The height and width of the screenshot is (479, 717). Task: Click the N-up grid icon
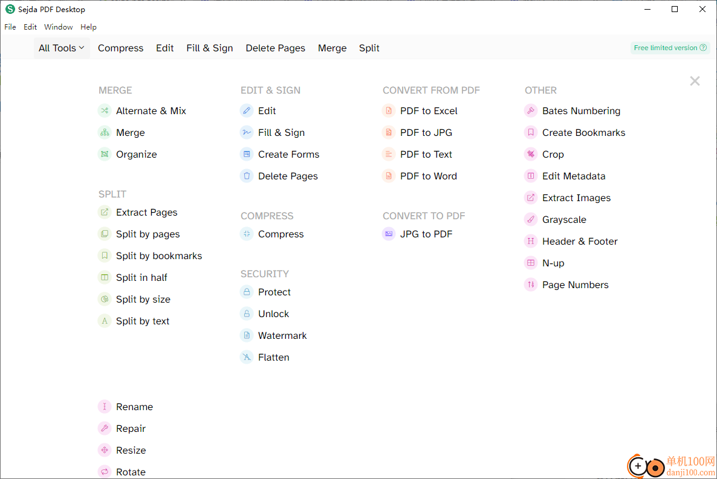point(531,263)
